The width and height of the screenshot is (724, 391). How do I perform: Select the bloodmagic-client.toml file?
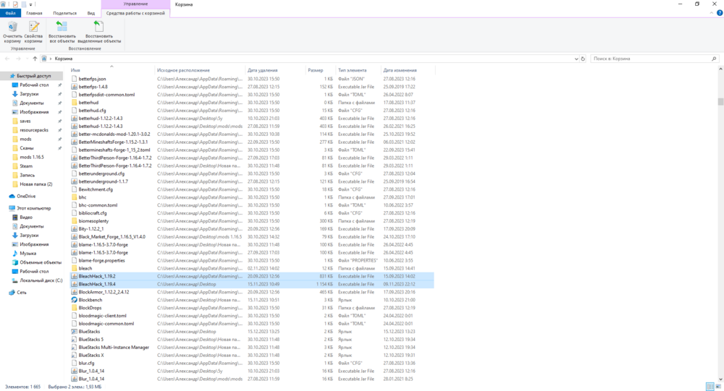pos(252,316)
